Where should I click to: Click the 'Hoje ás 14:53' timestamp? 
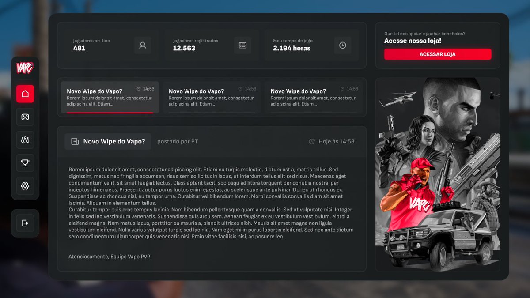(337, 142)
